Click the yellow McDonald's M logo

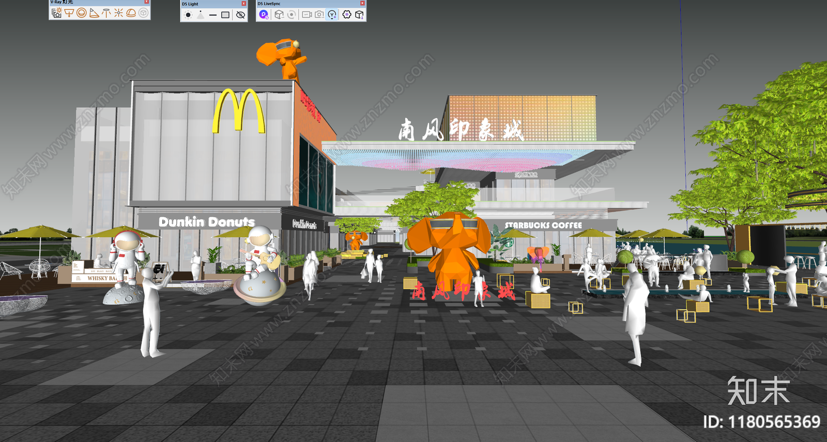239,110
